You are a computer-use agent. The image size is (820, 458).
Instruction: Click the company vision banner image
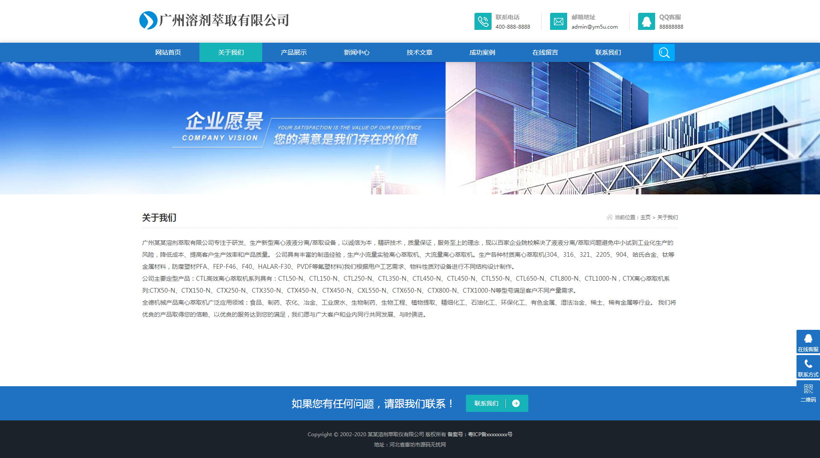(410, 128)
